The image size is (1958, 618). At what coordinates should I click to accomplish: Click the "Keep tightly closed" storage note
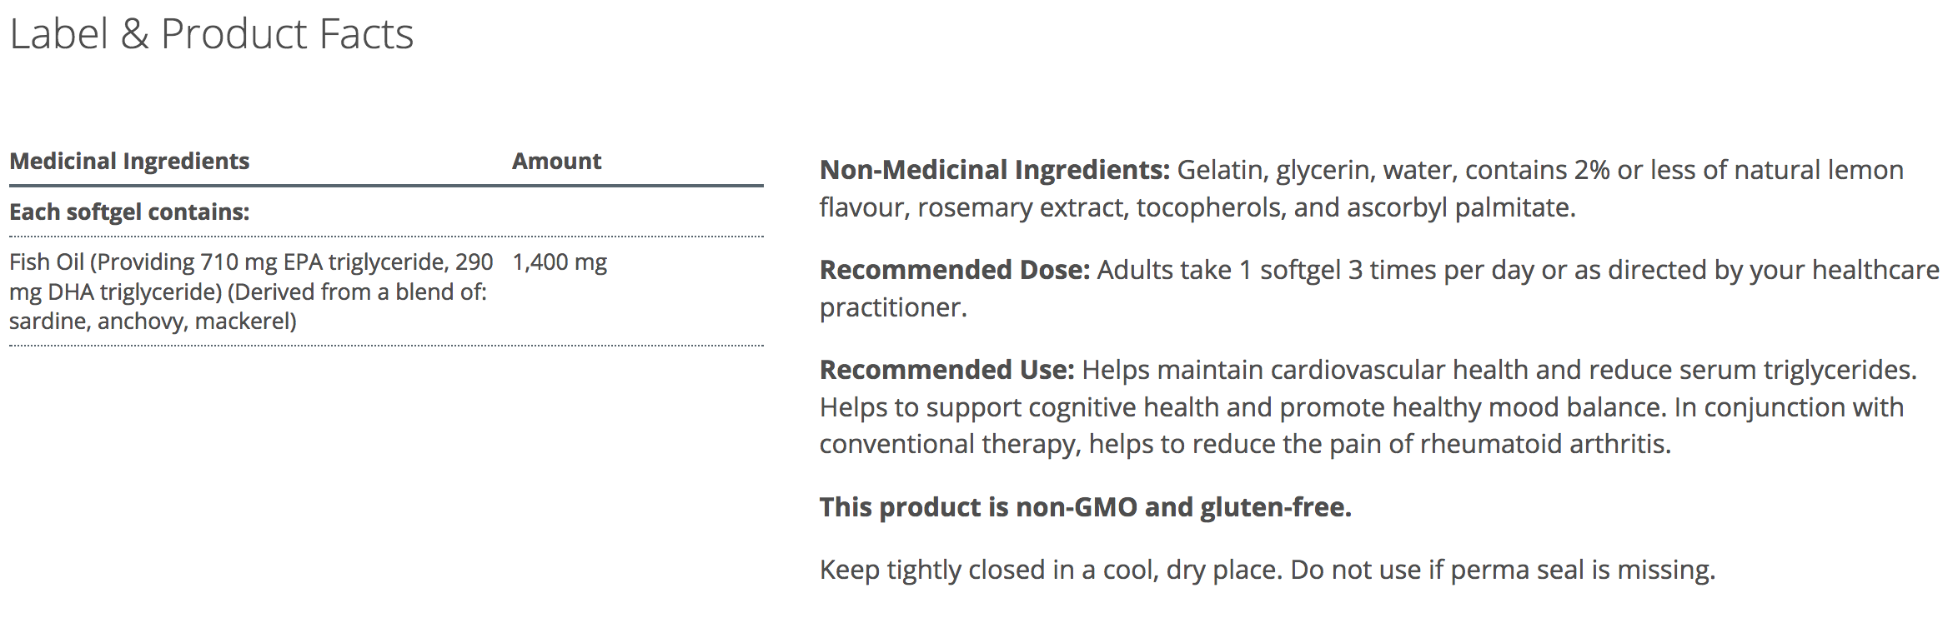pyautogui.click(x=1267, y=570)
